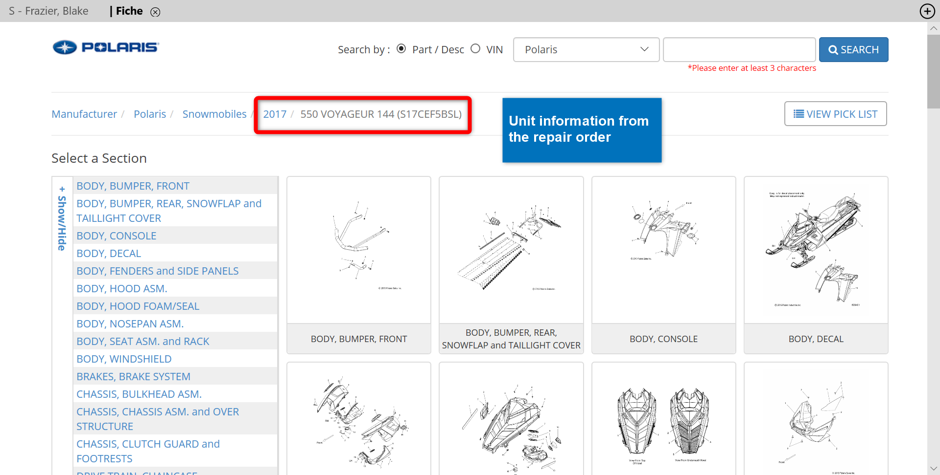Open BODY, CONSOLE in section list

click(x=117, y=236)
